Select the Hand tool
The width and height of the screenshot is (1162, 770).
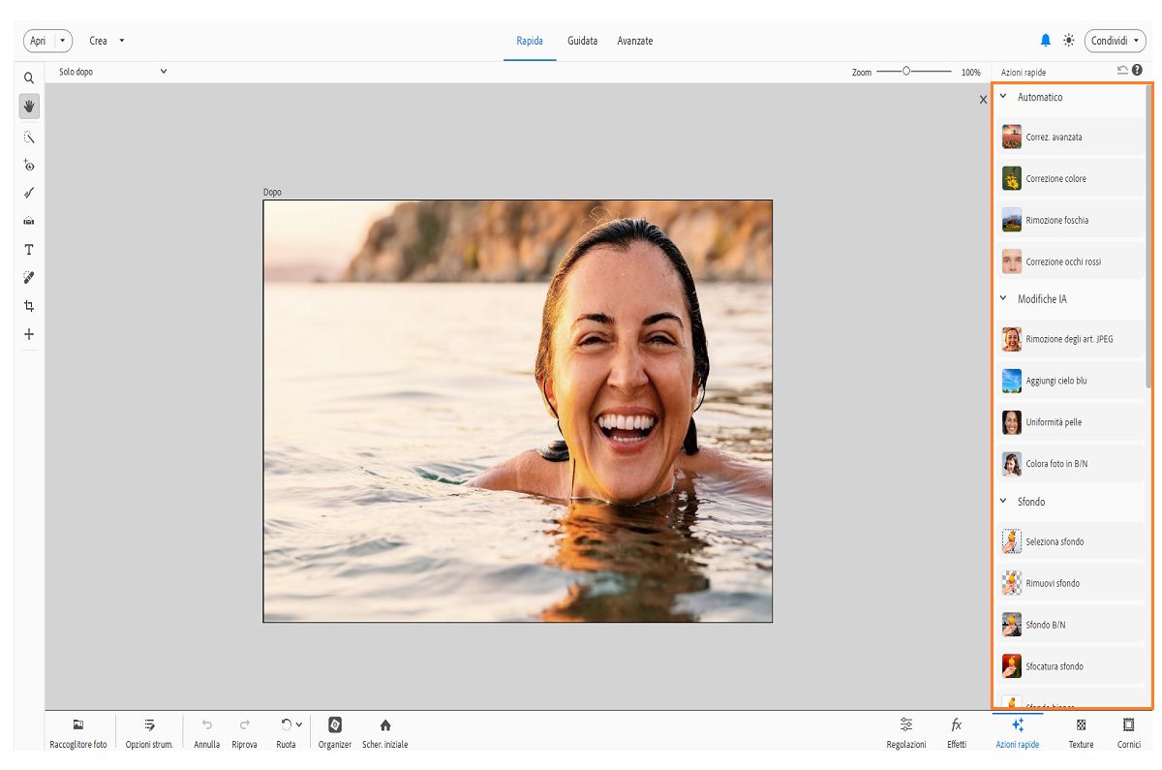(29, 107)
